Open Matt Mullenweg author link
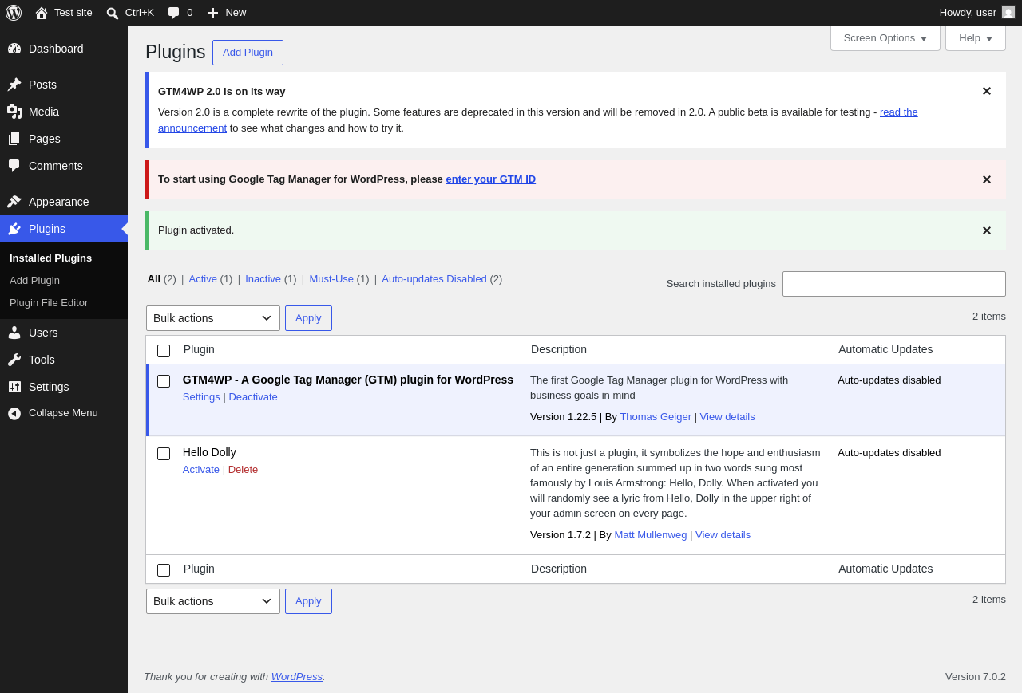Screen dimensions: 1022x693 (x=651, y=535)
